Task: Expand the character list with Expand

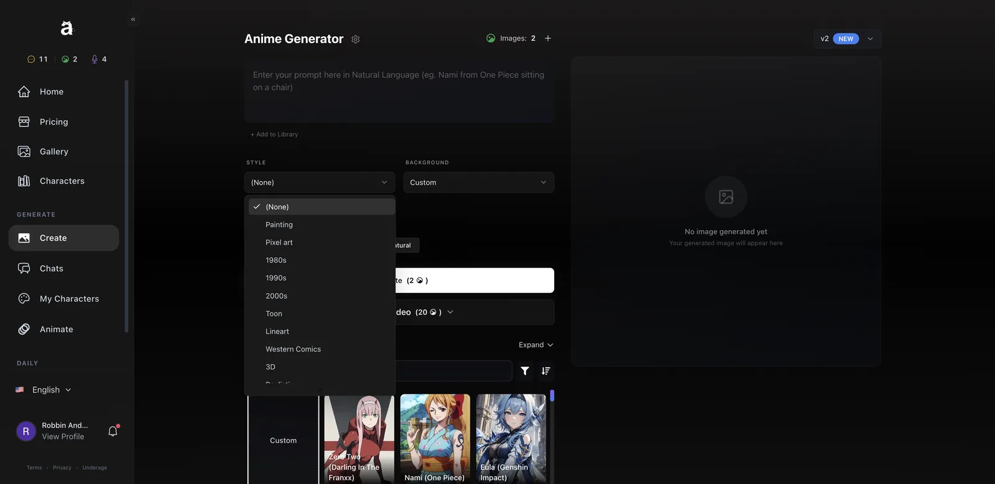Action: point(535,345)
